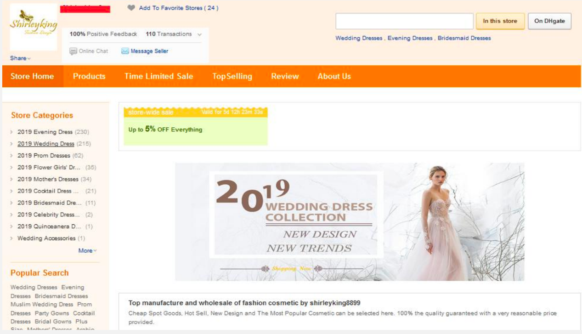Screen dimensions: 582x334
Task: Expand More store categories
Action: coord(87,250)
